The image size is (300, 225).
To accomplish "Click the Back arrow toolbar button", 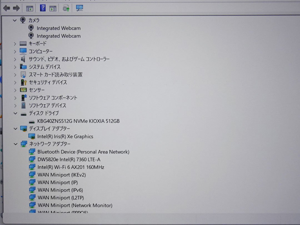I will tap(7, 8).
